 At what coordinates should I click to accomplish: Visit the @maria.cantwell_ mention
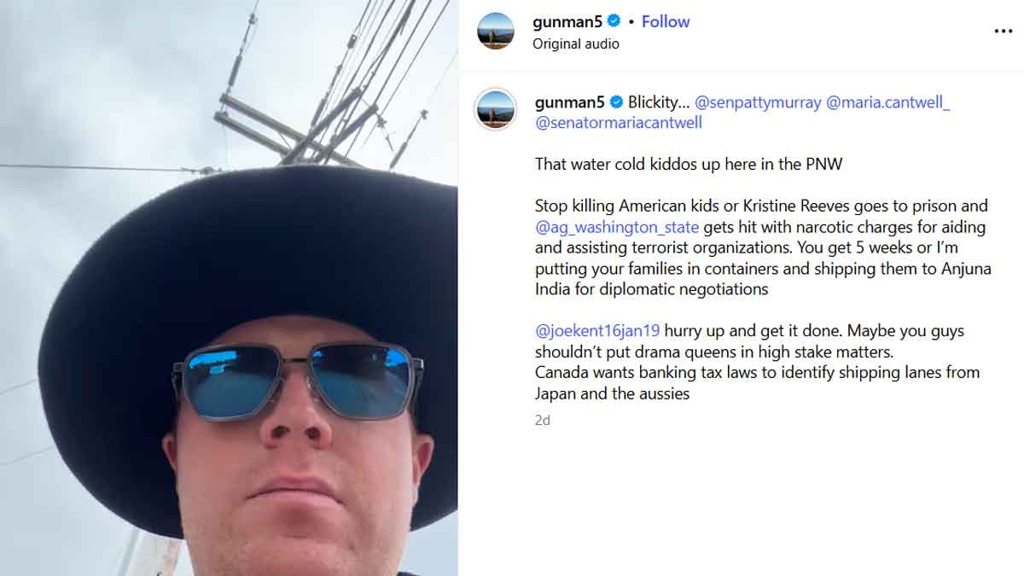888,102
